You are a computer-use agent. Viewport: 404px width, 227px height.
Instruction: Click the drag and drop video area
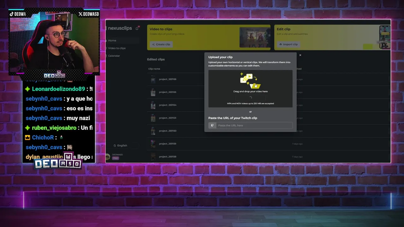click(250, 89)
